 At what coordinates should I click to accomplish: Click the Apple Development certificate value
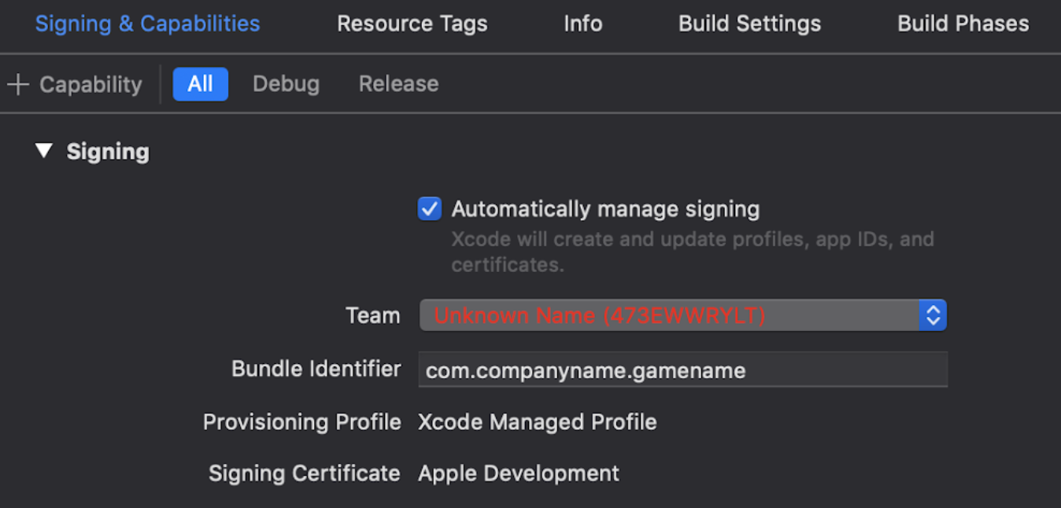519,473
